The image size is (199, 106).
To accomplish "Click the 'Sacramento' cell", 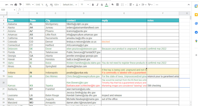I will coord(55,38).
